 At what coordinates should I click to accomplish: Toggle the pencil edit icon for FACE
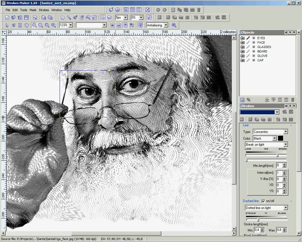[x=248, y=42]
